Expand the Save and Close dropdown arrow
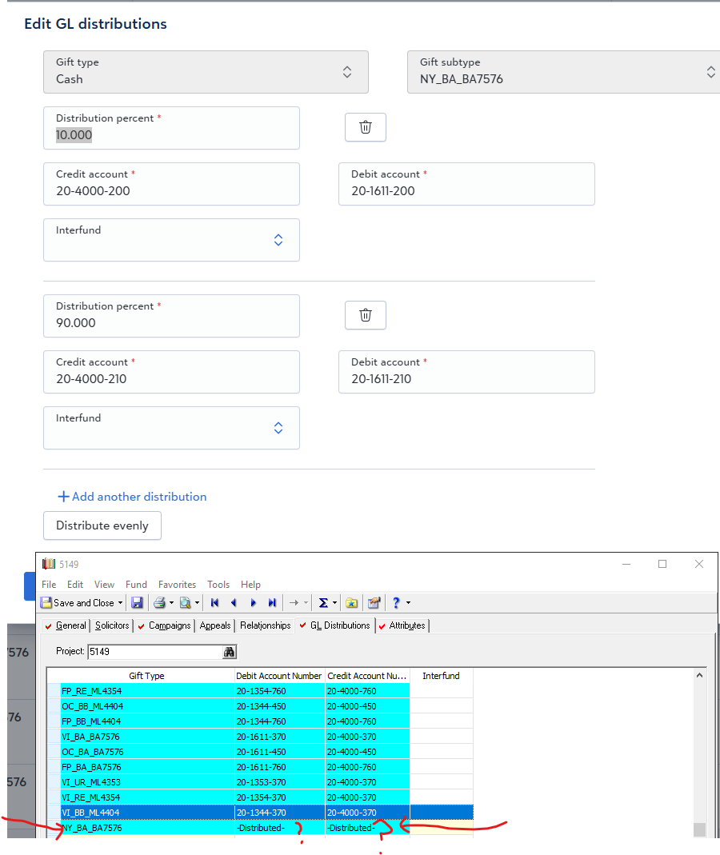 click(120, 602)
